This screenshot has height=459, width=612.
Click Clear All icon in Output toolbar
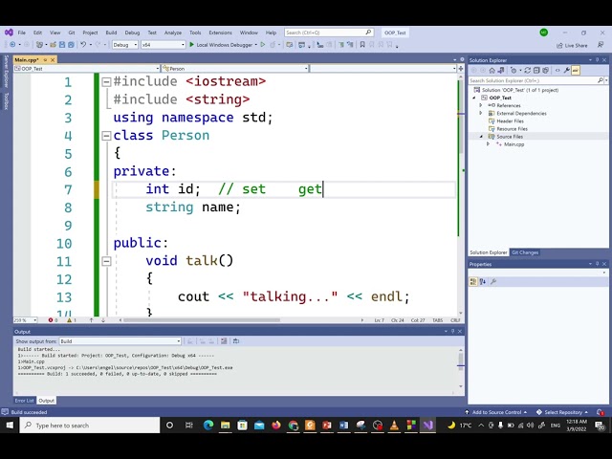224,341
